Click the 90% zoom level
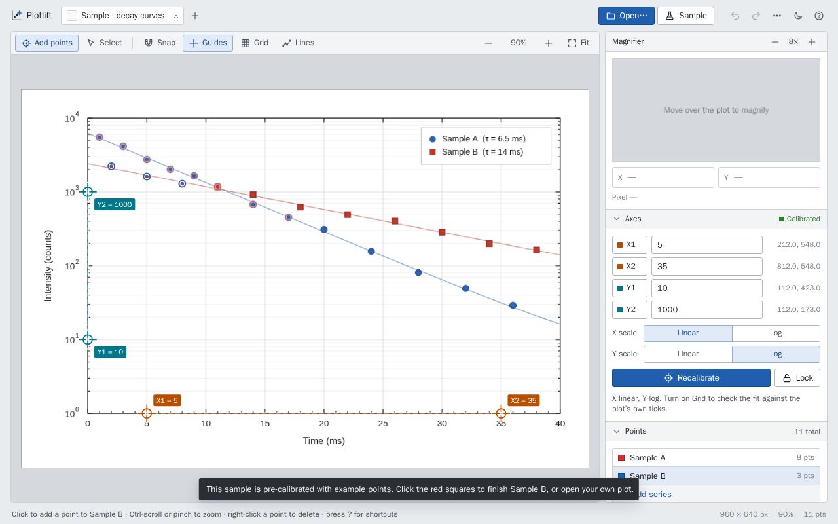 click(x=519, y=43)
